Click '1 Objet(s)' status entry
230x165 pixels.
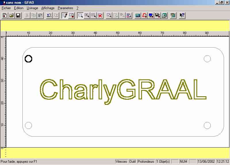pyautogui.click(x=163, y=162)
